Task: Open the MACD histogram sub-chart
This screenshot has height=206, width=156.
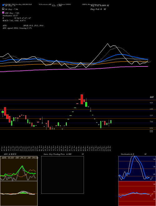Action: click(19, 194)
